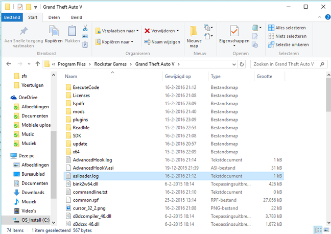Select cursor_32_2.png file
331x234 pixels.
(174, 208)
